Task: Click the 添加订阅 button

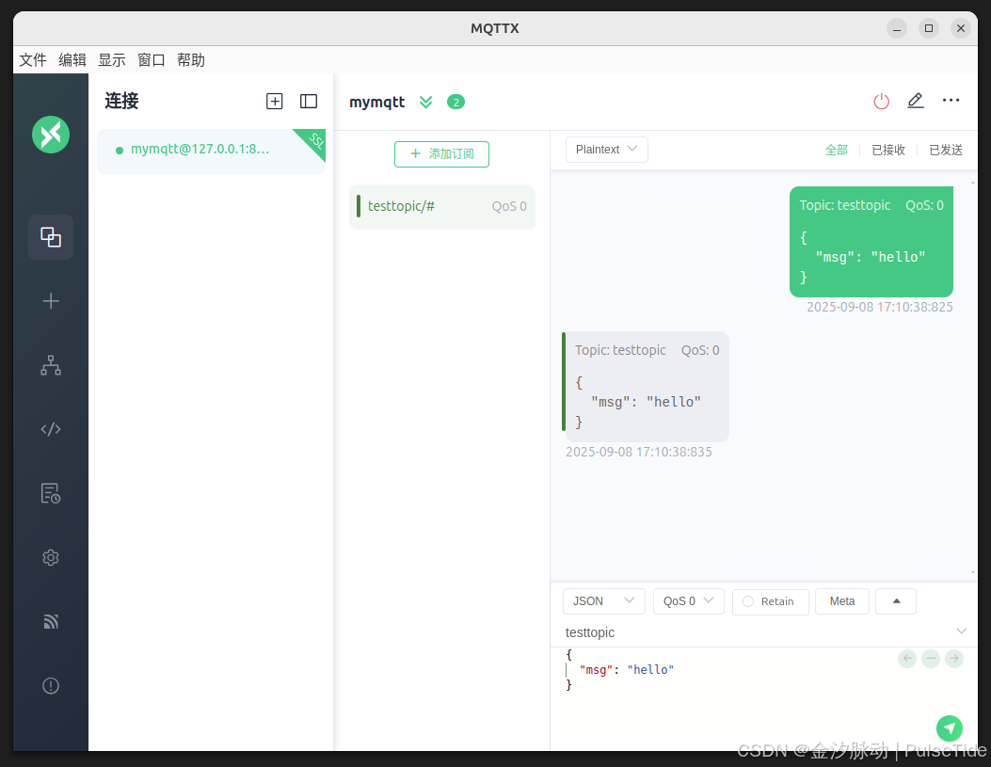Action: [x=441, y=154]
